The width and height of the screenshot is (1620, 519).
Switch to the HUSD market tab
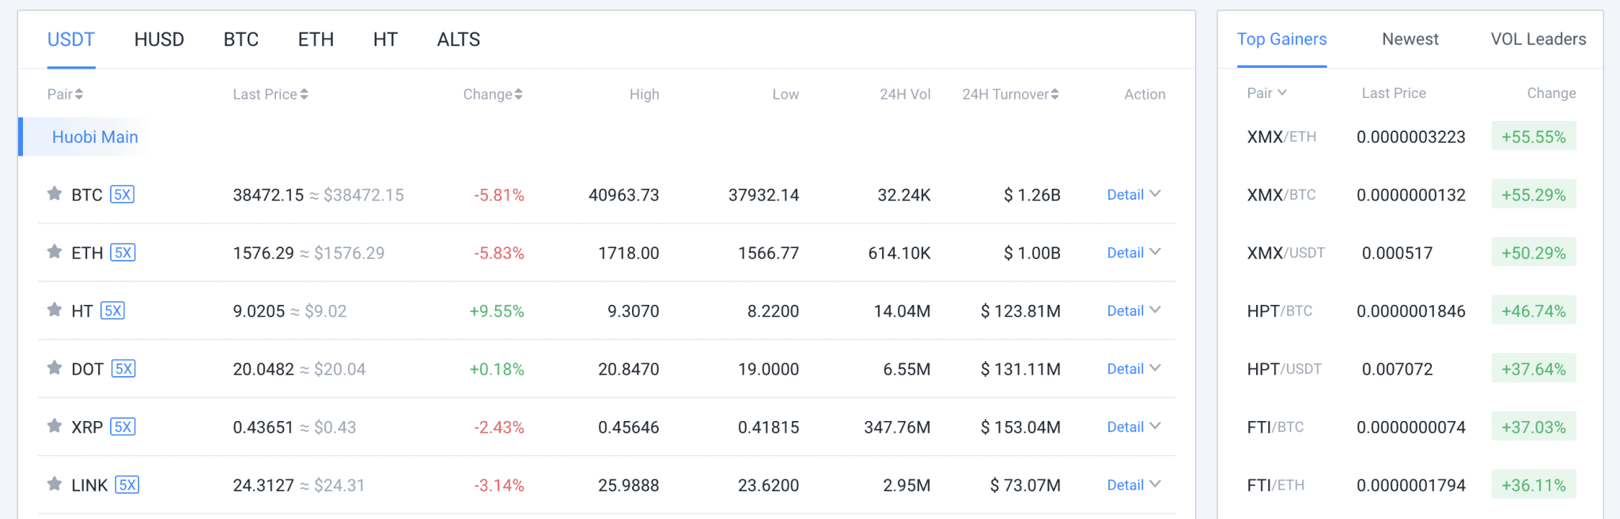click(159, 39)
